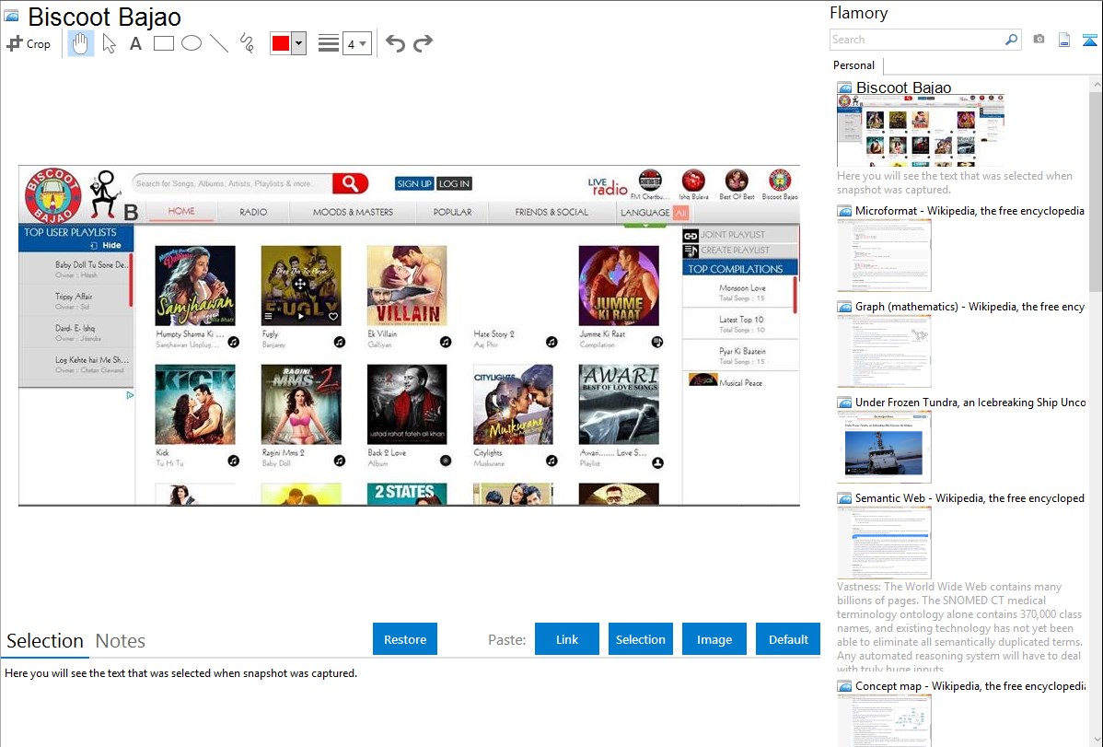Open the RADIO menu item

(x=253, y=212)
